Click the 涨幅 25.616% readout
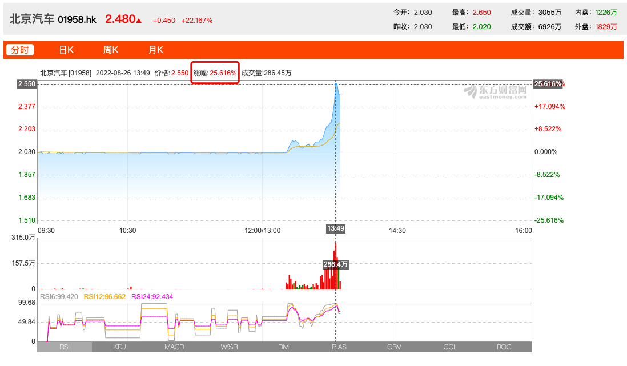The image size is (627, 366). [215, 73]
